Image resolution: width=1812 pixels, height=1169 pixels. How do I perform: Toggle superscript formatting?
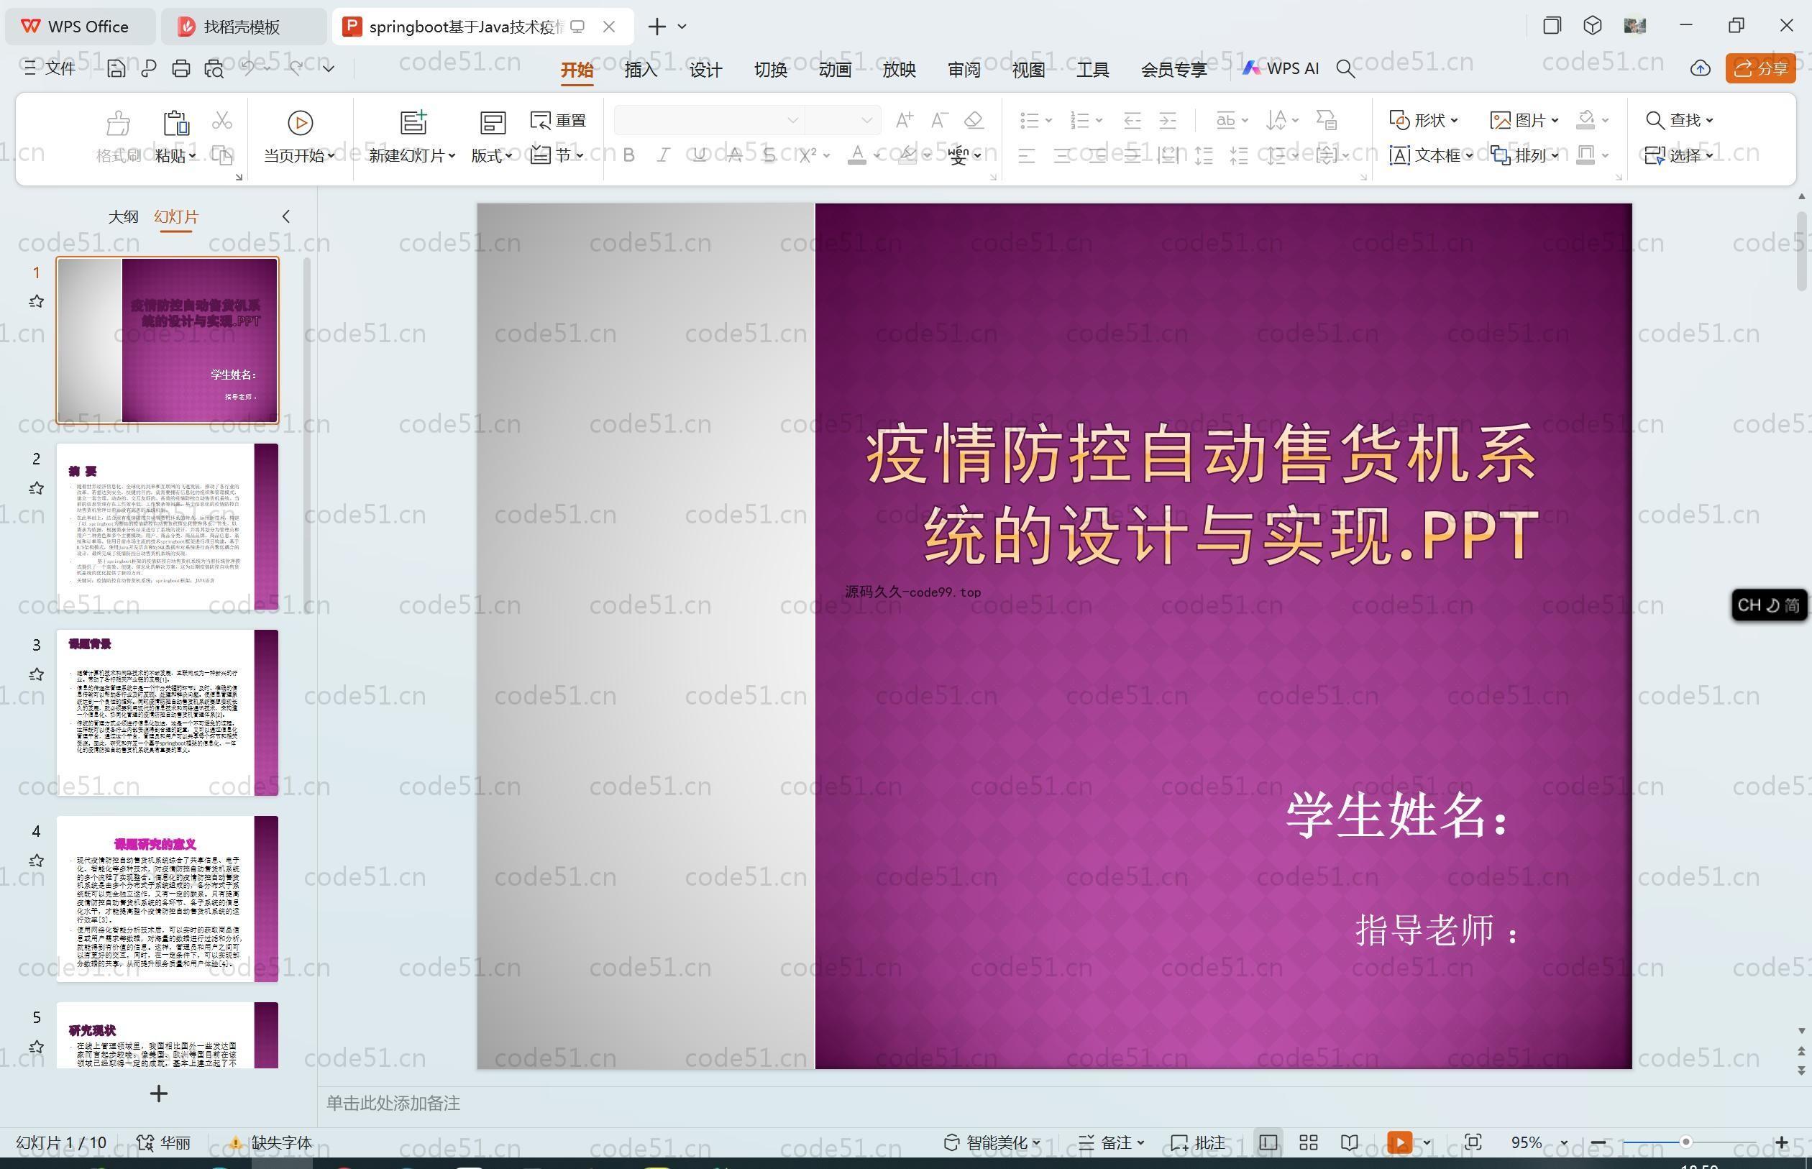pyautogui.click(x=807, y=155)
